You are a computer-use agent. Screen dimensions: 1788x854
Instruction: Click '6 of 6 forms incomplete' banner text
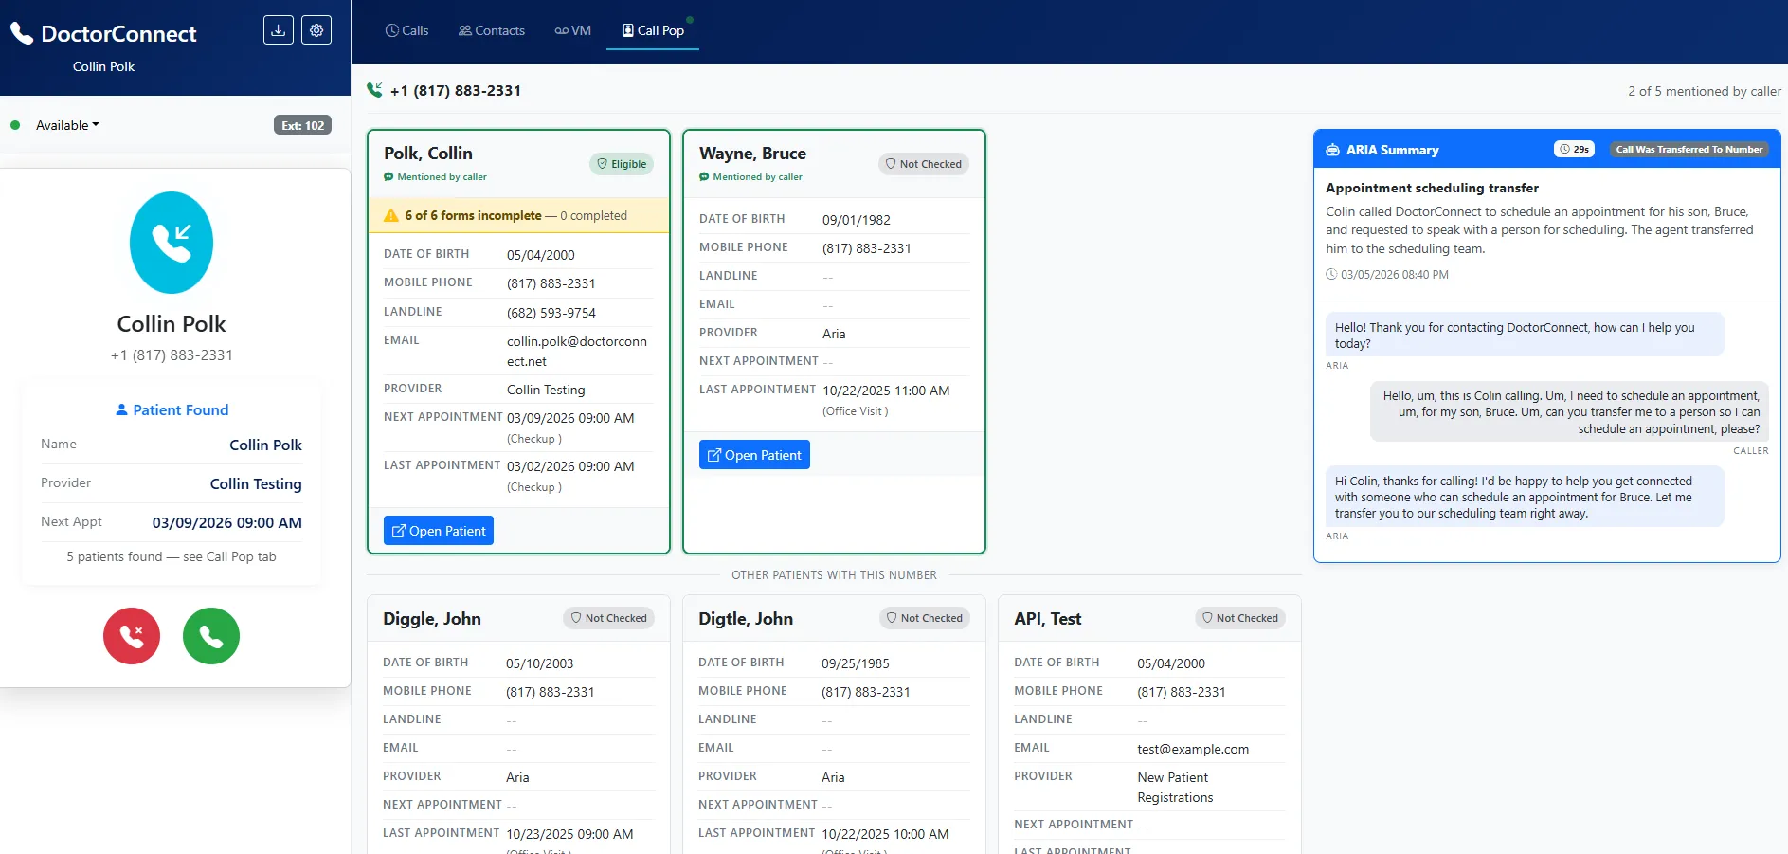(x=473, y=215)
